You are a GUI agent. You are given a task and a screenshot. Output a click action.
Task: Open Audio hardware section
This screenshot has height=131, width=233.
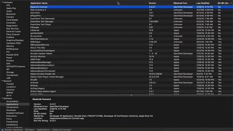click(x=9, y=11)
